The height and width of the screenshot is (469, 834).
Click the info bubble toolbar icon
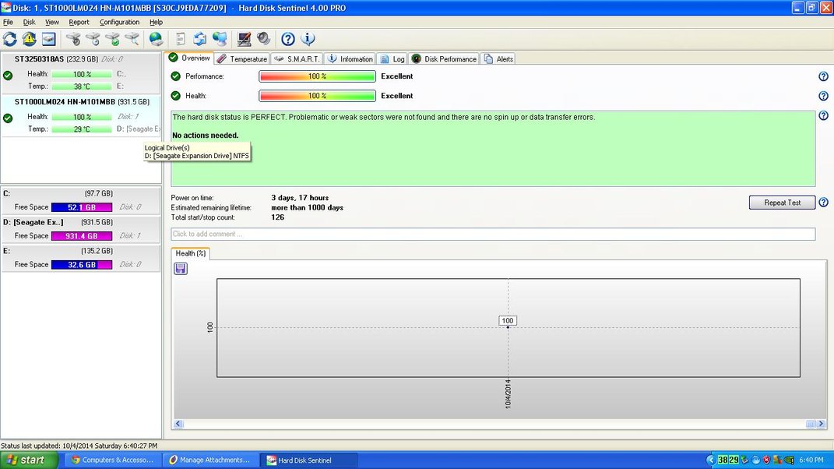[308, 39]
